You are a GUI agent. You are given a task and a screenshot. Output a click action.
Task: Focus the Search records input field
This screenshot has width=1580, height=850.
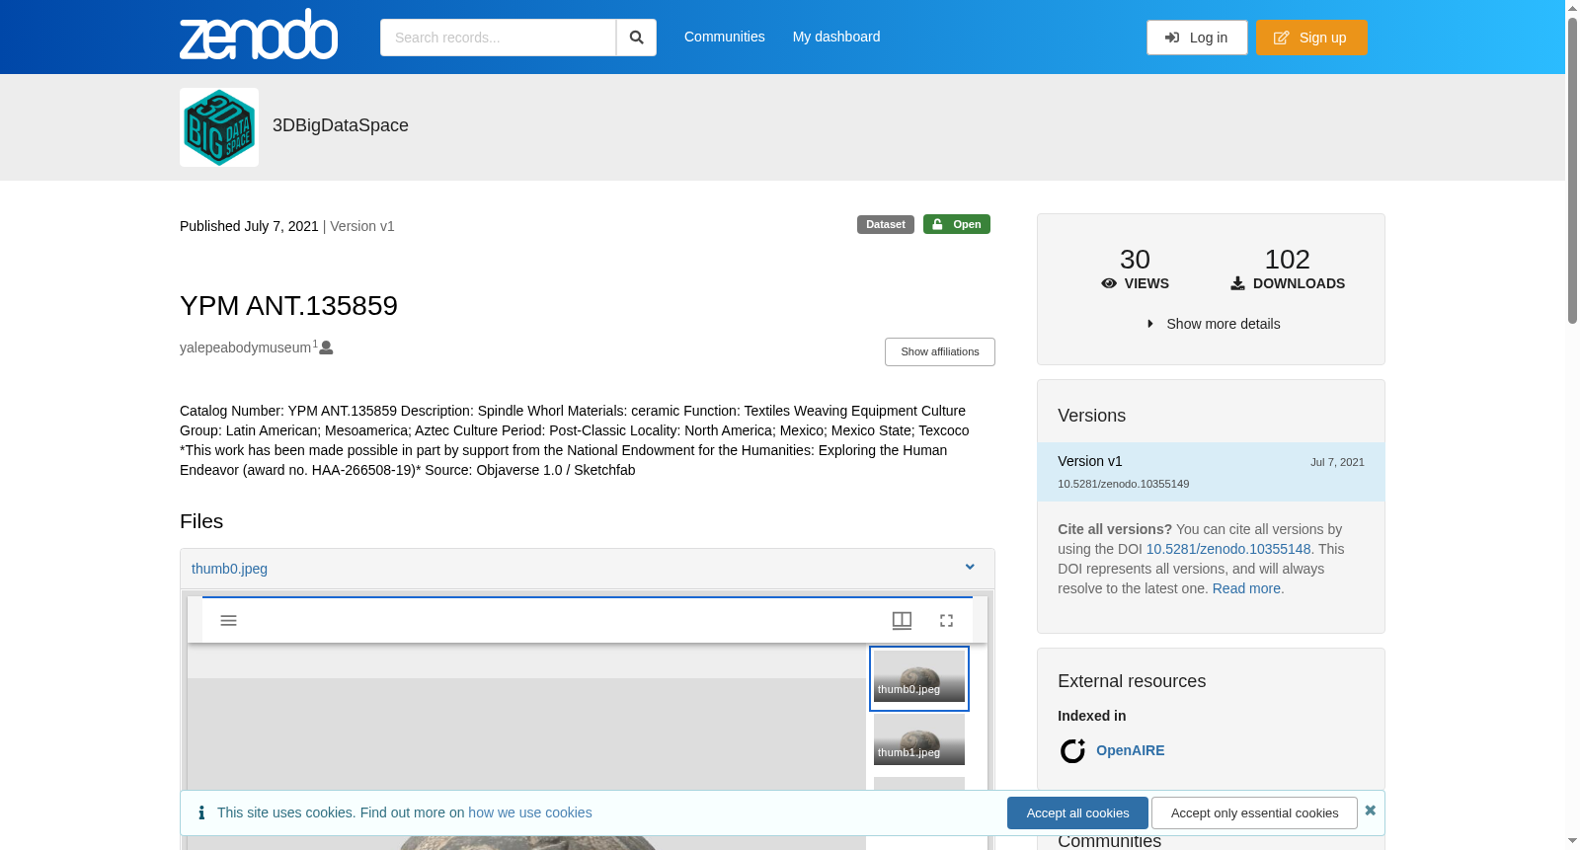coord(498,38)
